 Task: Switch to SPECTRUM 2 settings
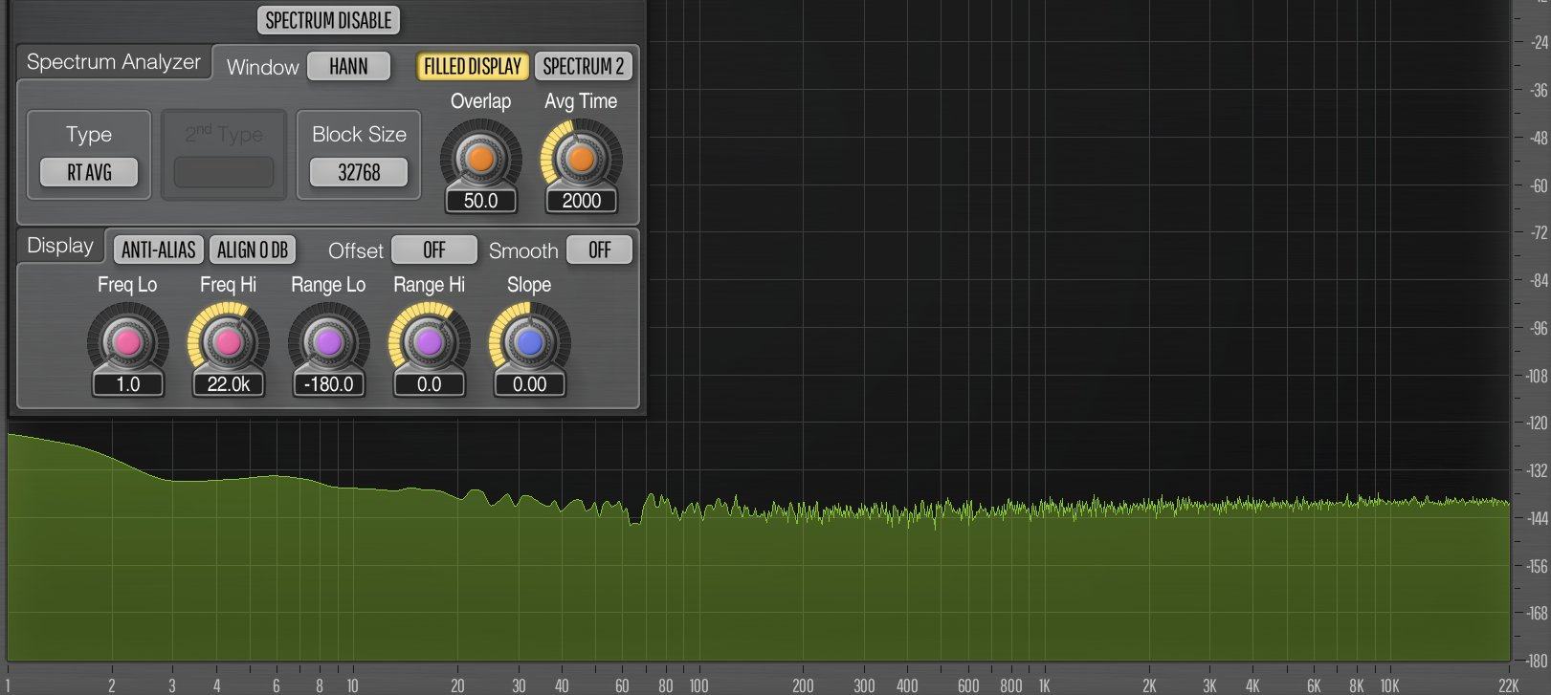tap(583, 66)
